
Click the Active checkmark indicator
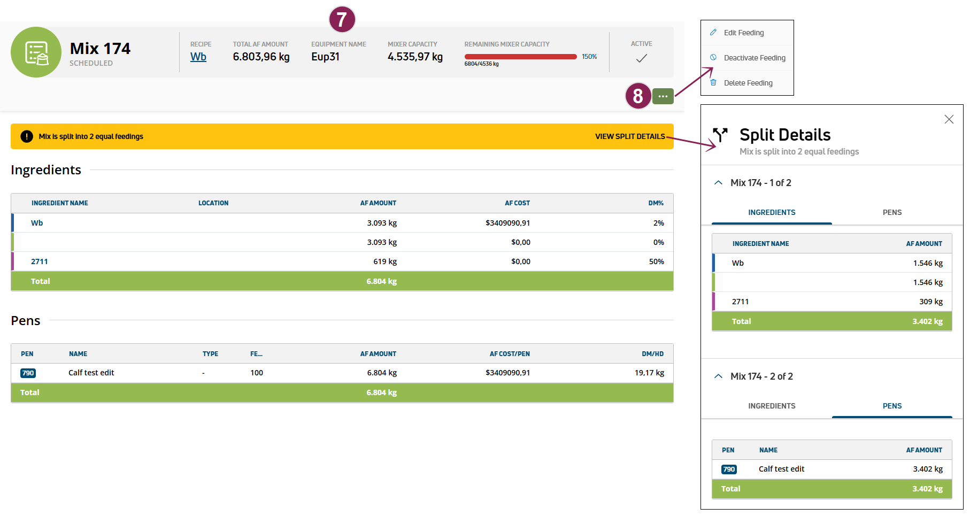click(641, 58)
